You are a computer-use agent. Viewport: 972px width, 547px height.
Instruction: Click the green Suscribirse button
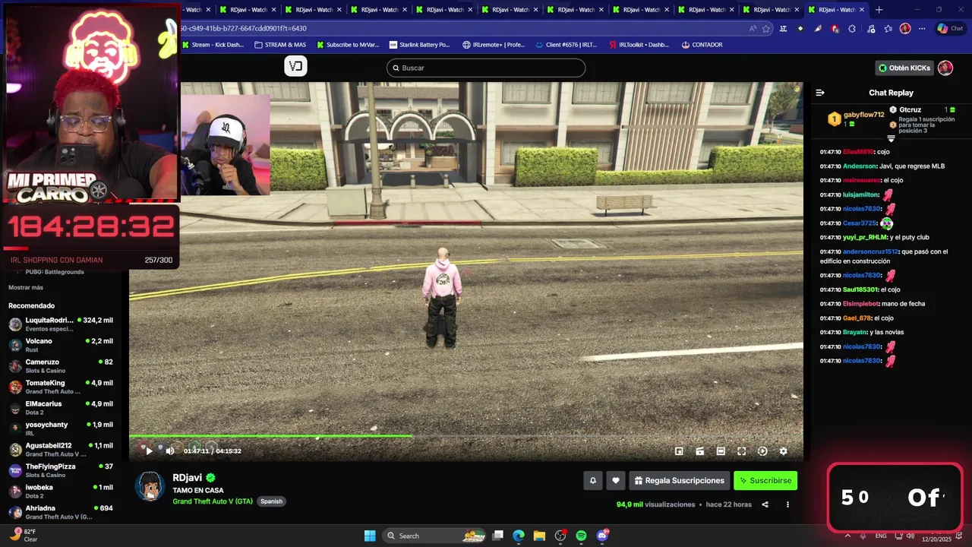click(765, 480)
